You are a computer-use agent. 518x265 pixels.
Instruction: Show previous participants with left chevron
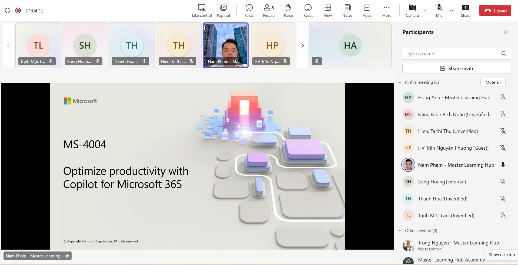(8, 45)
